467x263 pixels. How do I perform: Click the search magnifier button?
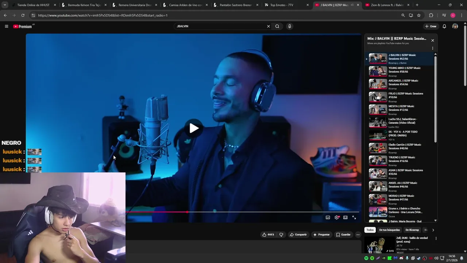[x=277, y=26]
